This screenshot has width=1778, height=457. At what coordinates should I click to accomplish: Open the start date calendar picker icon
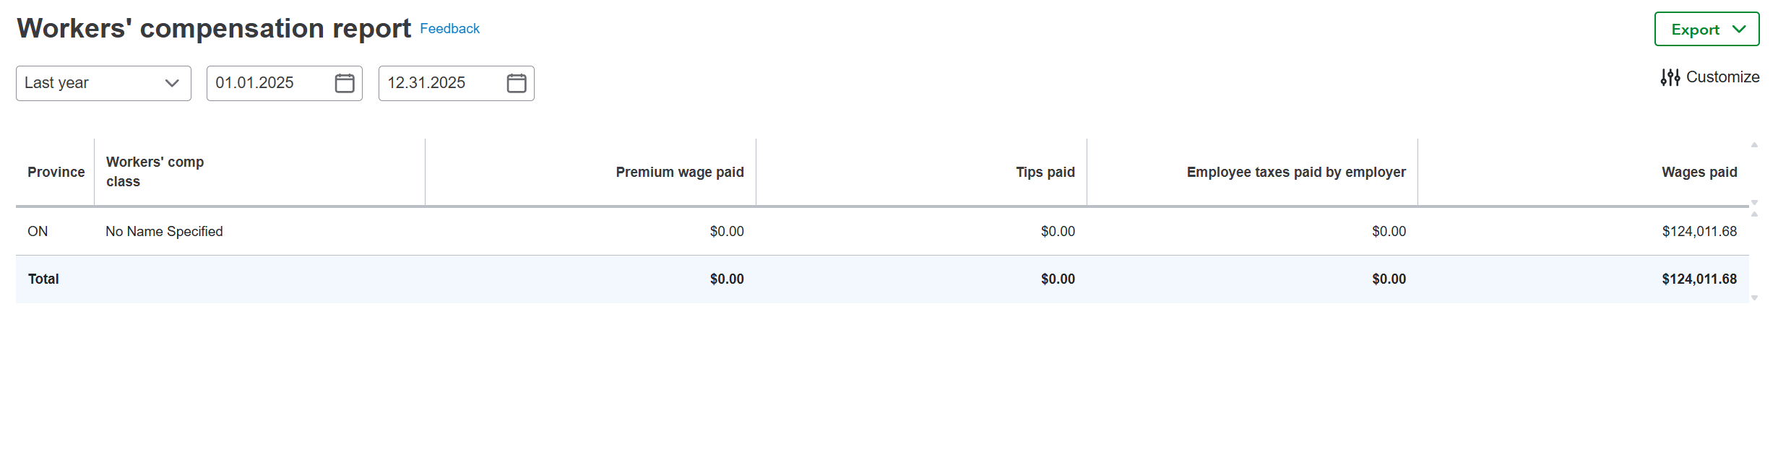click(x=345, y=83)
